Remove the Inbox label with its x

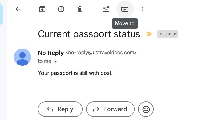175,34
